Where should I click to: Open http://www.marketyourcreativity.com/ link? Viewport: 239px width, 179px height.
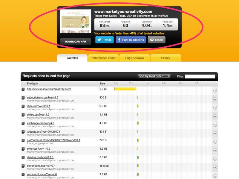[x=49, y=89]
